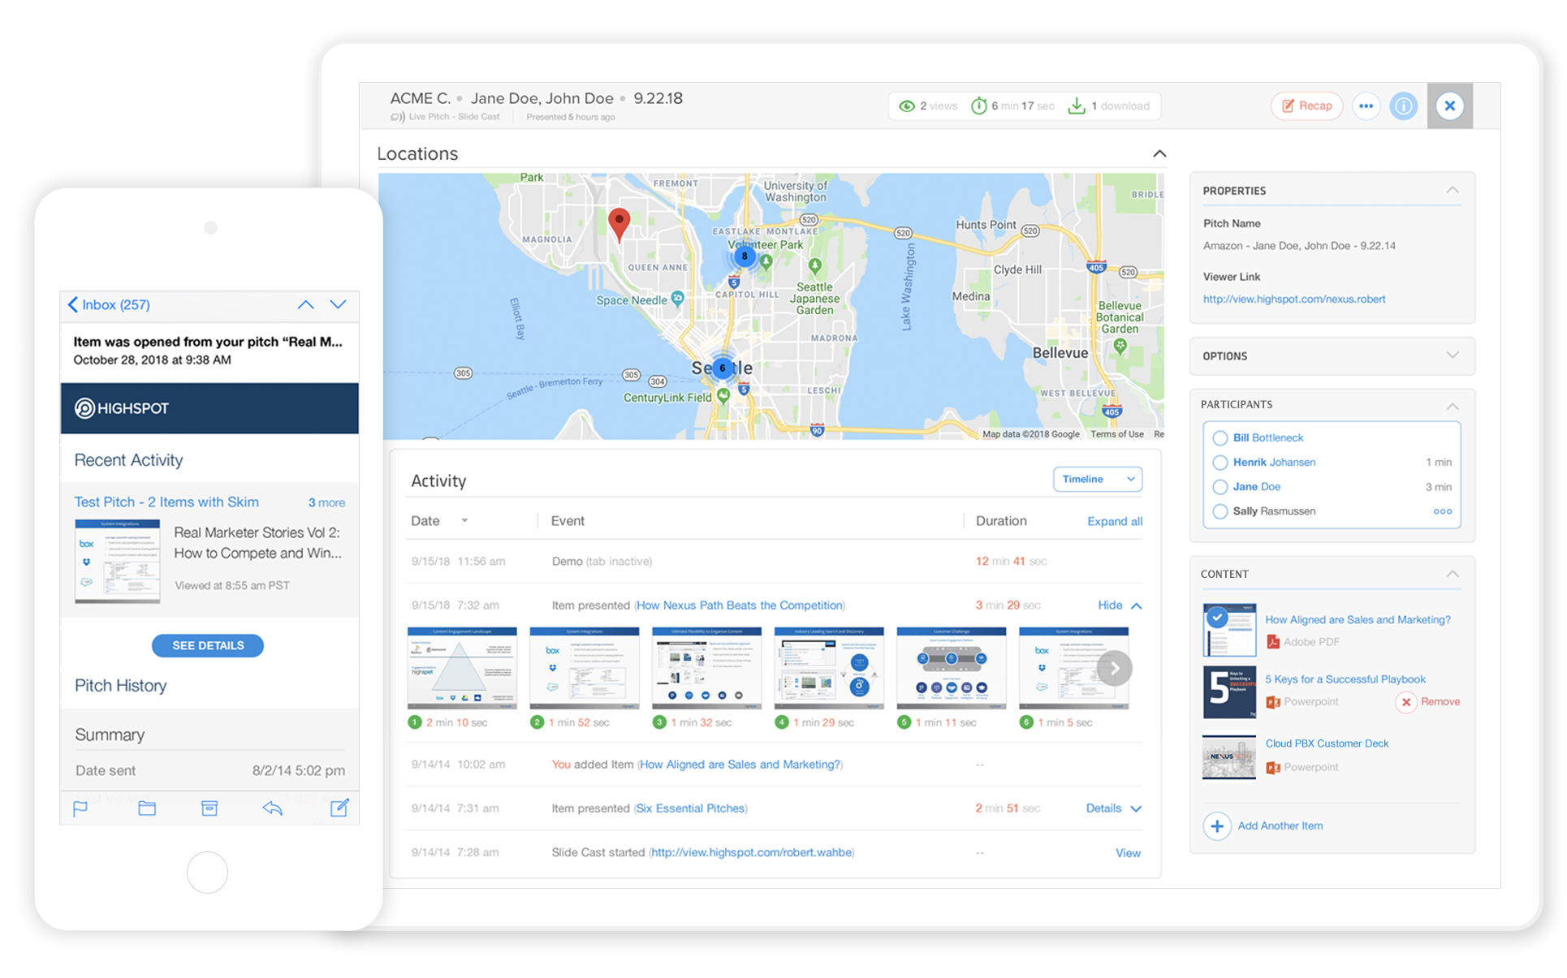This screenshot has width=1567, height=978.
Task: Click the archive box icon in phone toolbar
Action: click(x=209, y=808)
